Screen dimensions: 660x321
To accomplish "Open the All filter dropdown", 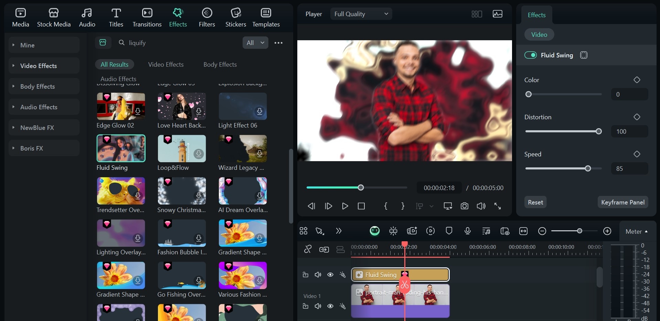I will pyautogui.click(x=255, y=43).
